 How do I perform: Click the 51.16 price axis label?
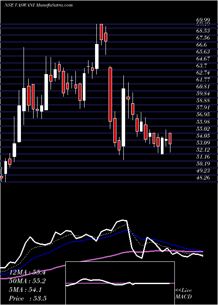tap(203, 157)
